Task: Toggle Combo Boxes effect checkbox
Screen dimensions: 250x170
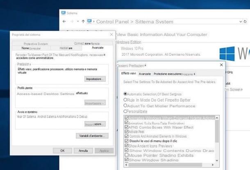Action: click(127, 127)
